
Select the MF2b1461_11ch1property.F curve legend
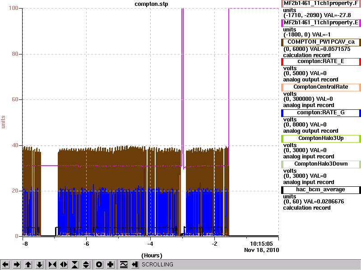click(x=321, y=4)
